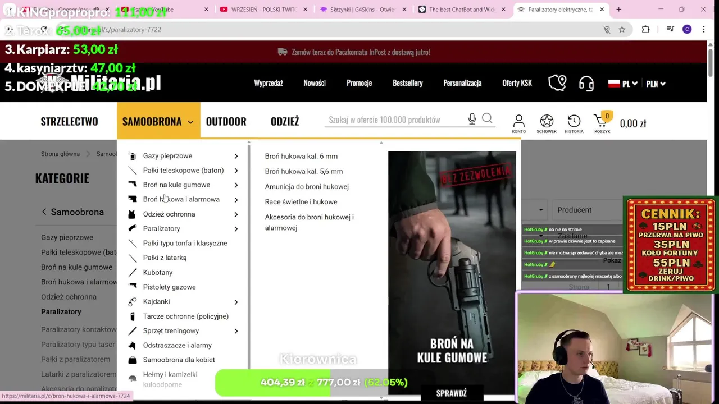719x404 pixels.
Task: Open the STRZELECTWO main menu
Action: (69, 121)
